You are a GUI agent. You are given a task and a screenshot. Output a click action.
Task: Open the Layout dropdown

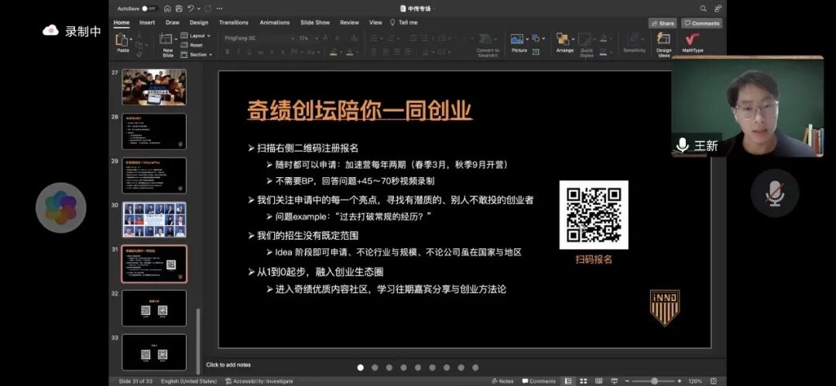(x=196, y=36)
